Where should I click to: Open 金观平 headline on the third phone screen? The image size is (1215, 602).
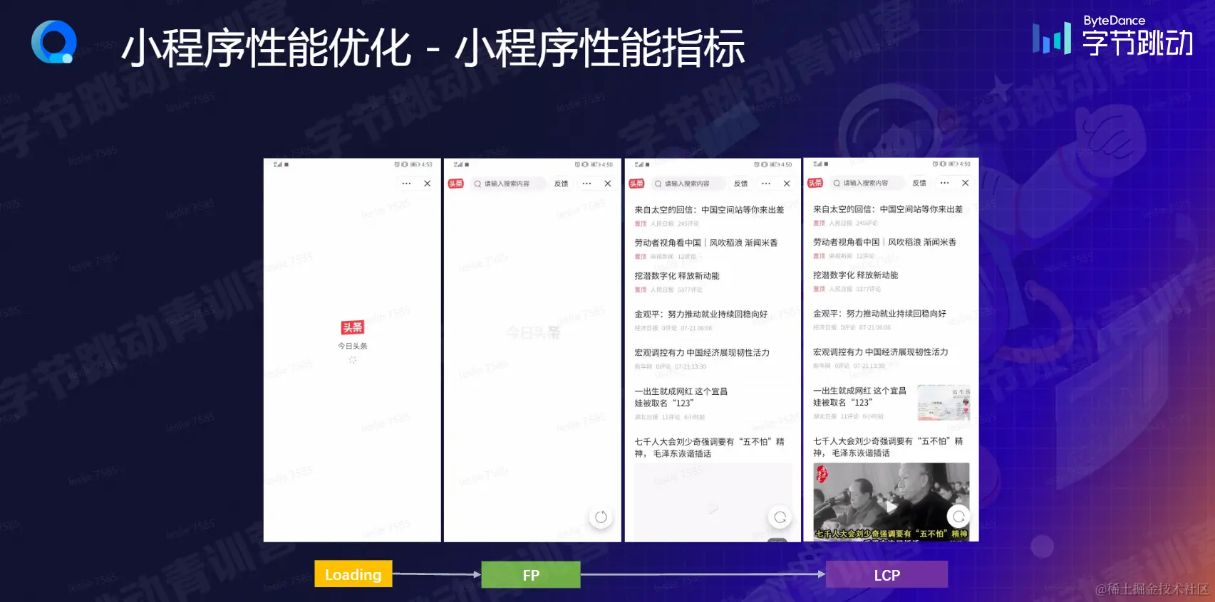701,315
